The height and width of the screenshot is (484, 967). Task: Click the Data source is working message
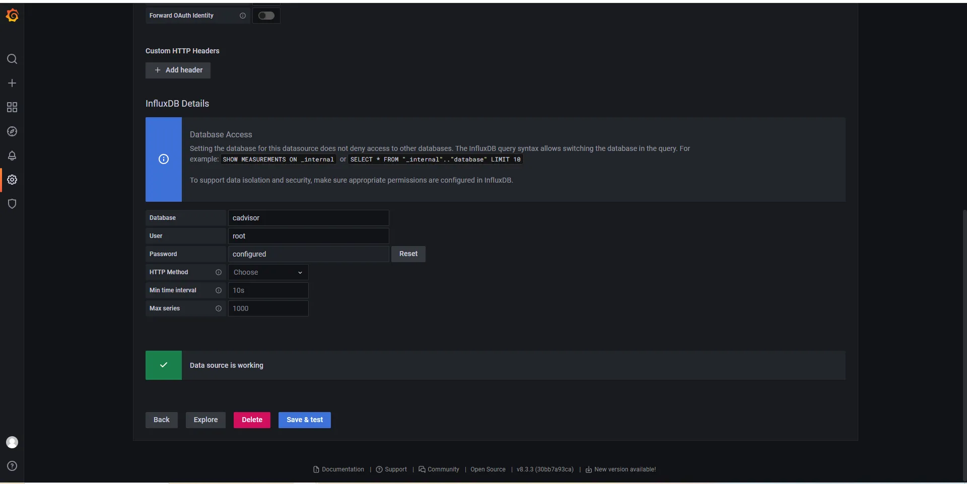227,365
